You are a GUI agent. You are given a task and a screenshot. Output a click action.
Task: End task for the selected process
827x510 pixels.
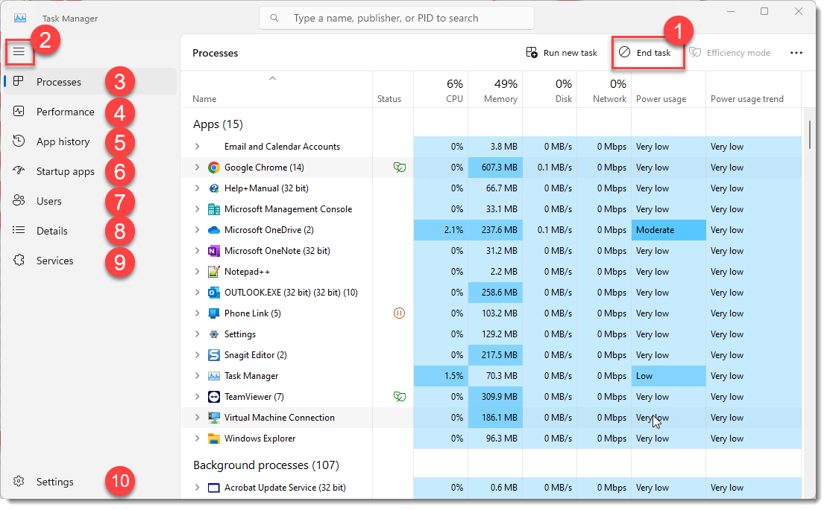point(647,52)
